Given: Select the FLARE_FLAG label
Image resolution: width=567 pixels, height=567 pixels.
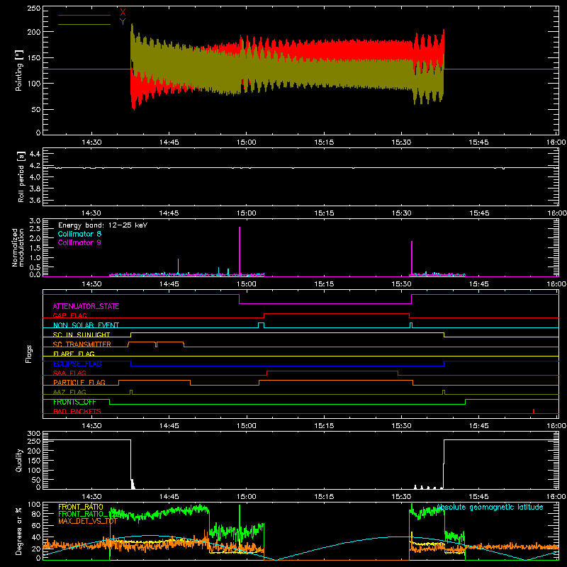Looking at the screenshot, I should pos(74,354).
